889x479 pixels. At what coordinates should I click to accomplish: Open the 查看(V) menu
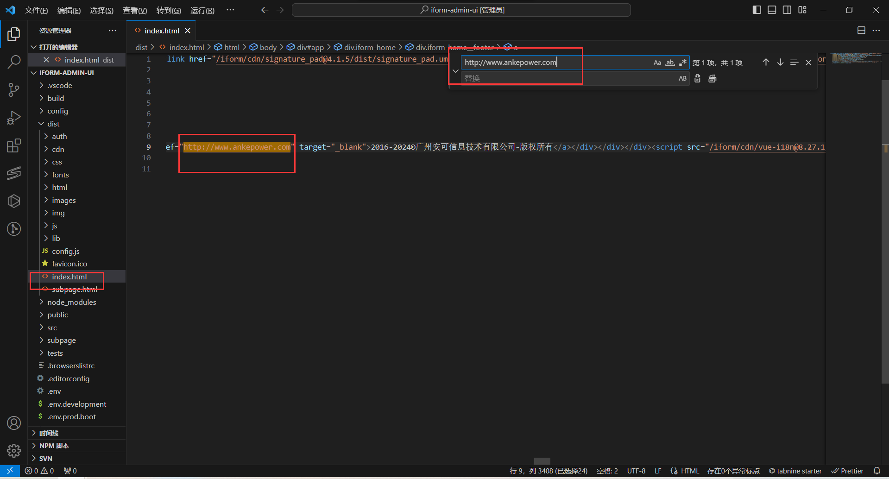(x=134, y=10)
